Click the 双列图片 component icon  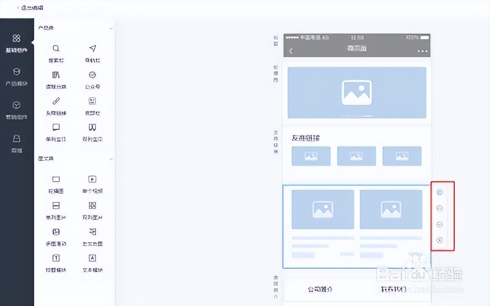click(92, 205)
